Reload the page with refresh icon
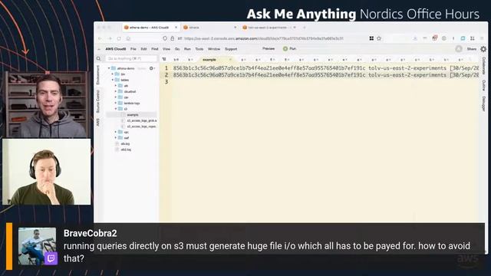 click(x=119, y=38)
